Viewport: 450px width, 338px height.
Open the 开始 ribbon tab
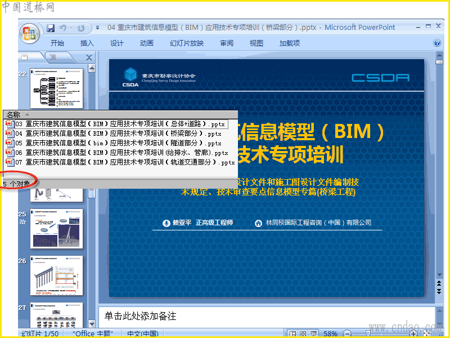[57, 43]
